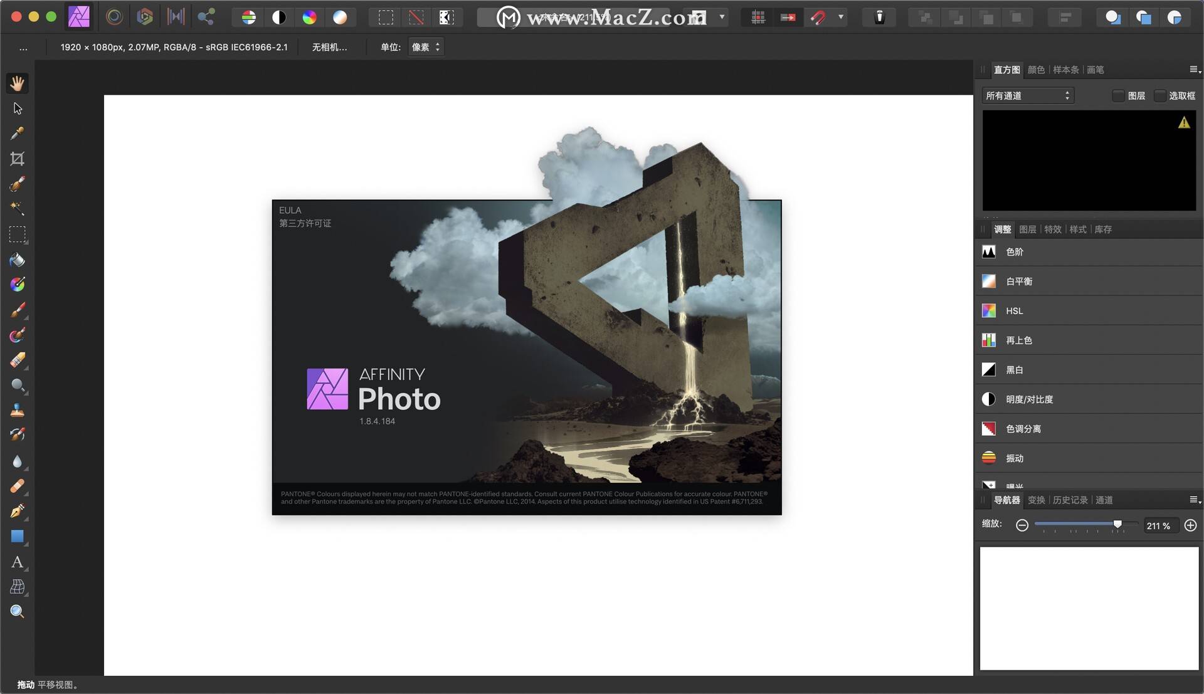Screen dimensions: 1204x694
Task: Enable the 图层 checkbox in histogram panel
Action: [1118, 95]
